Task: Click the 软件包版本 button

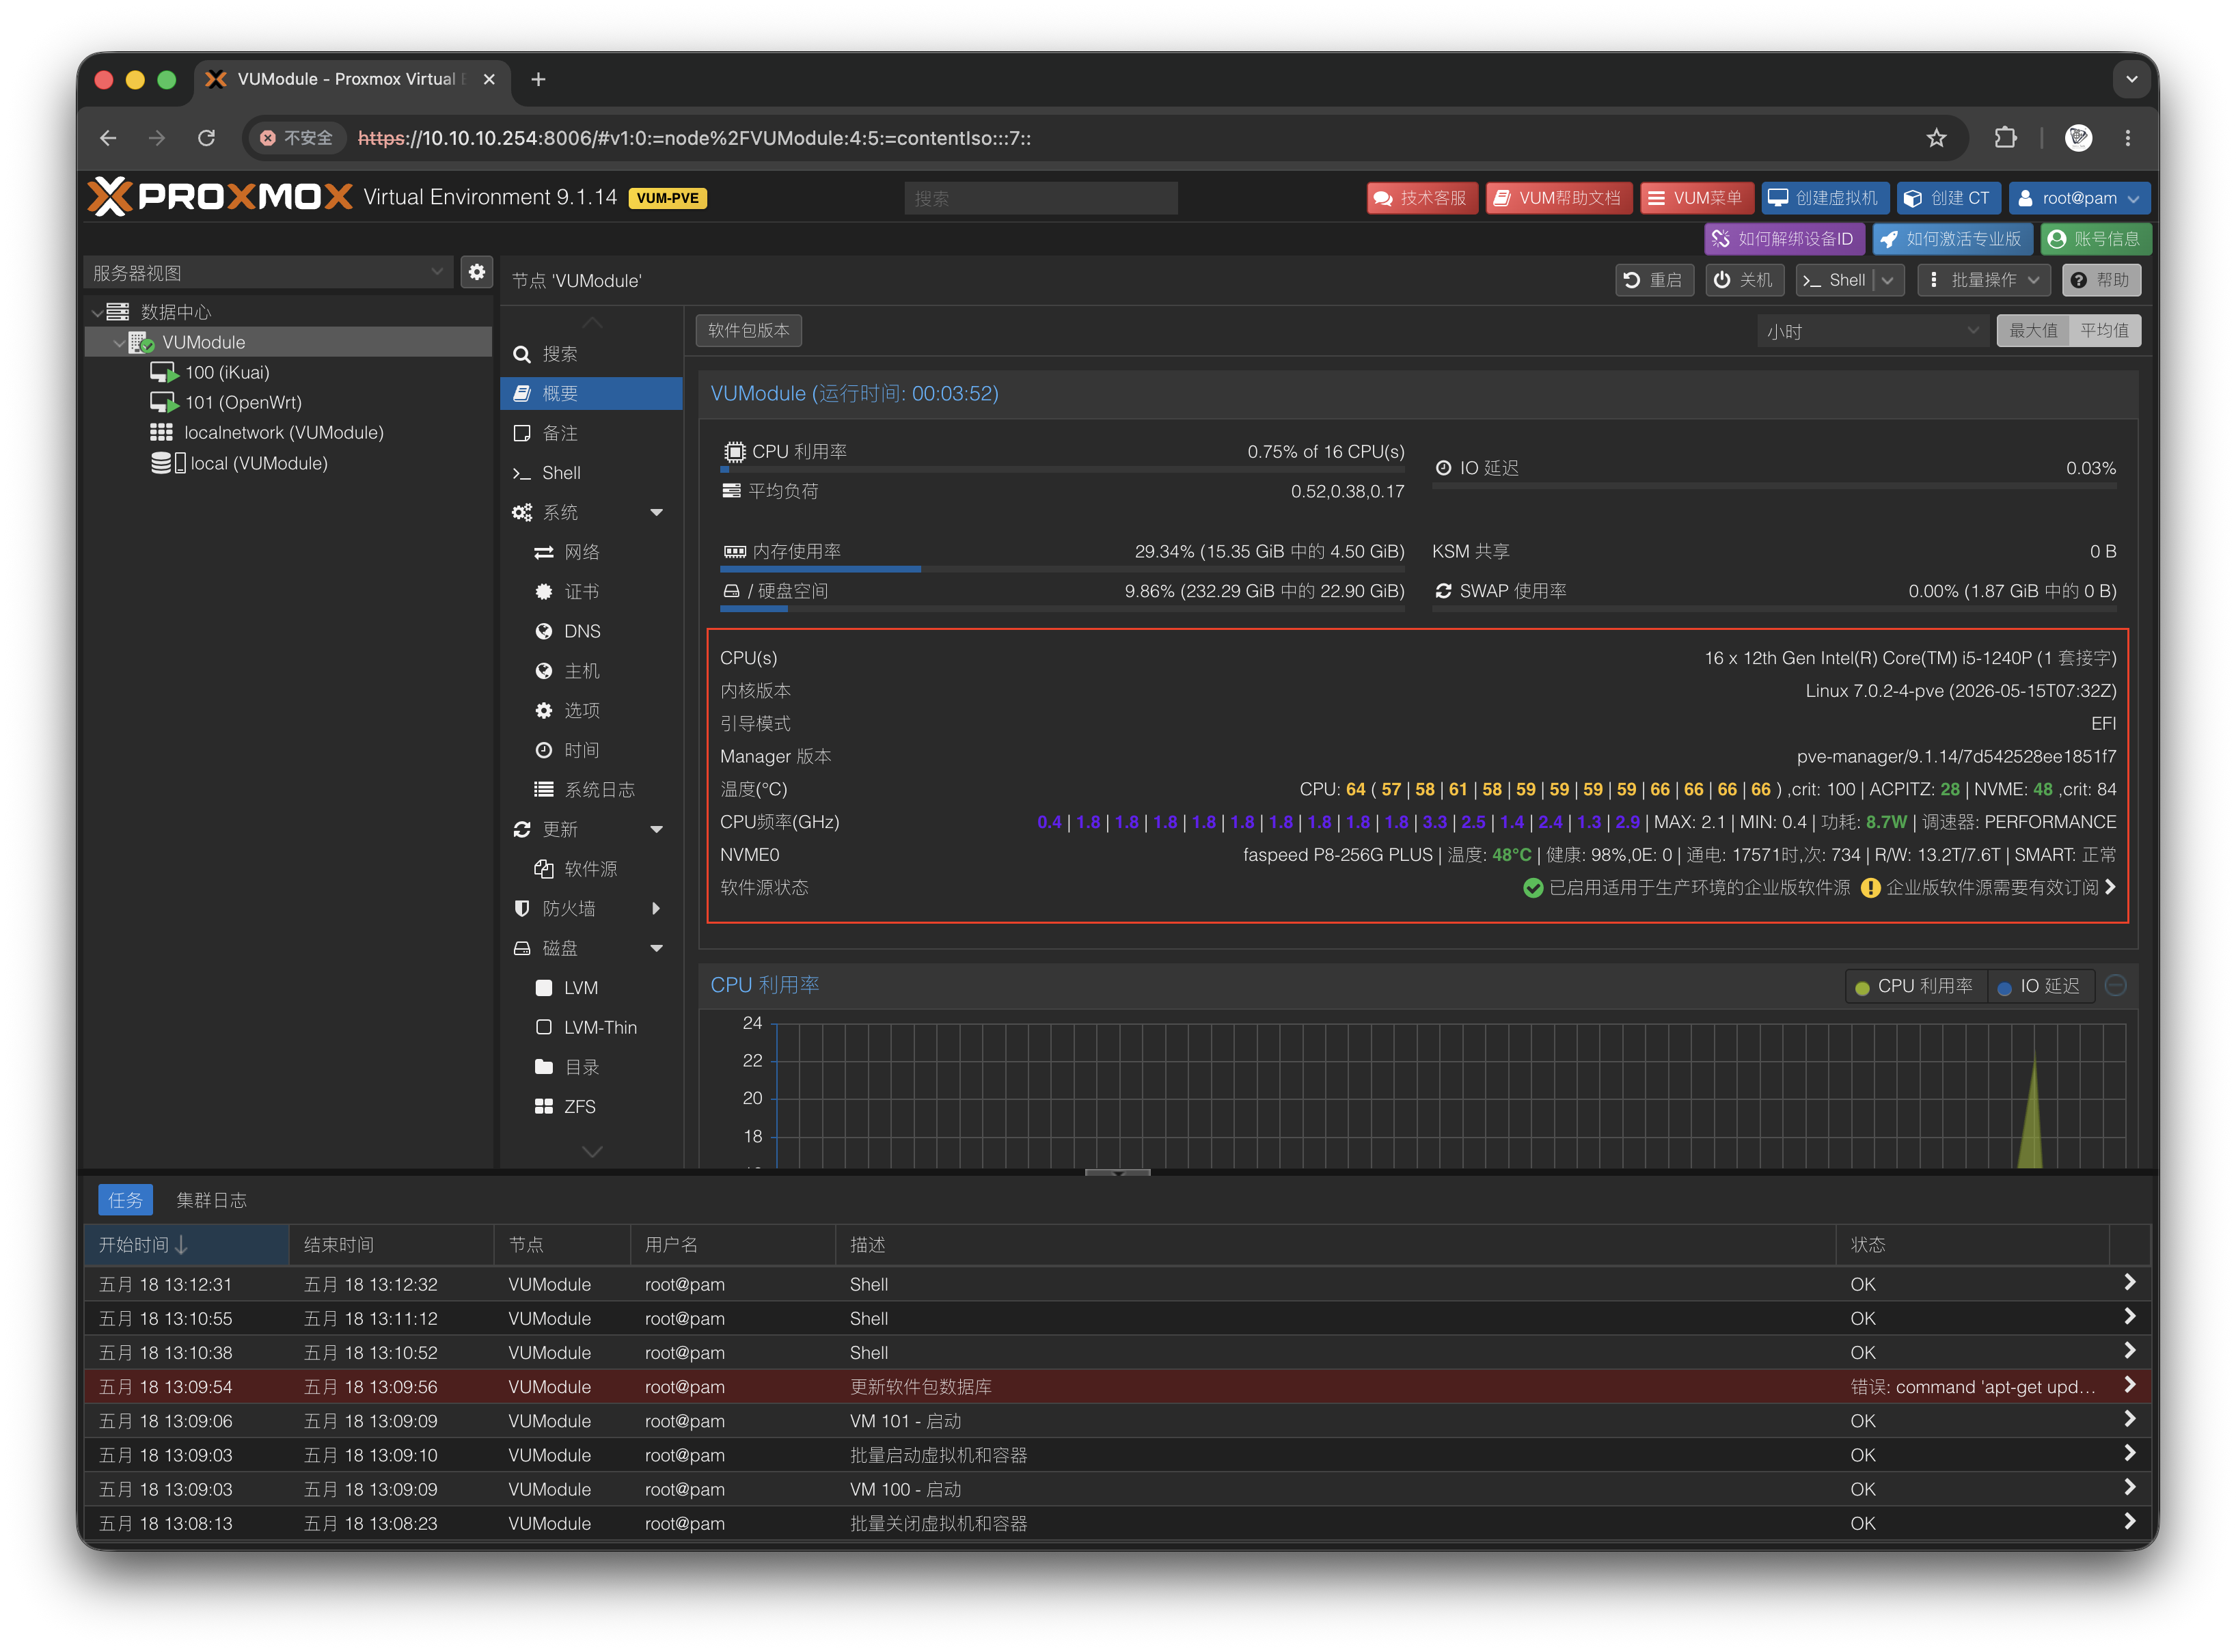Action: [x=749, y=330]
